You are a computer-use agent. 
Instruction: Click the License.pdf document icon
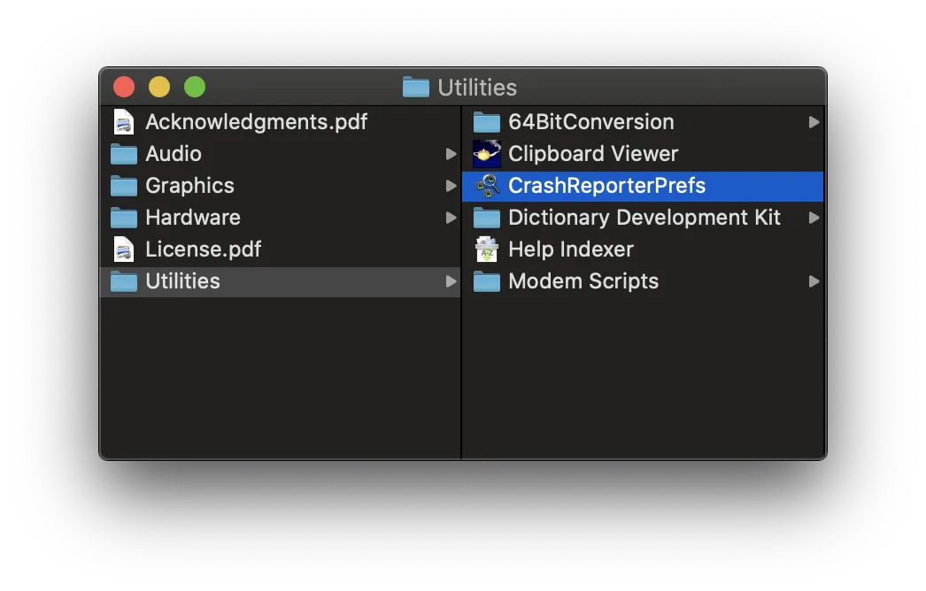tap(124, 249)
